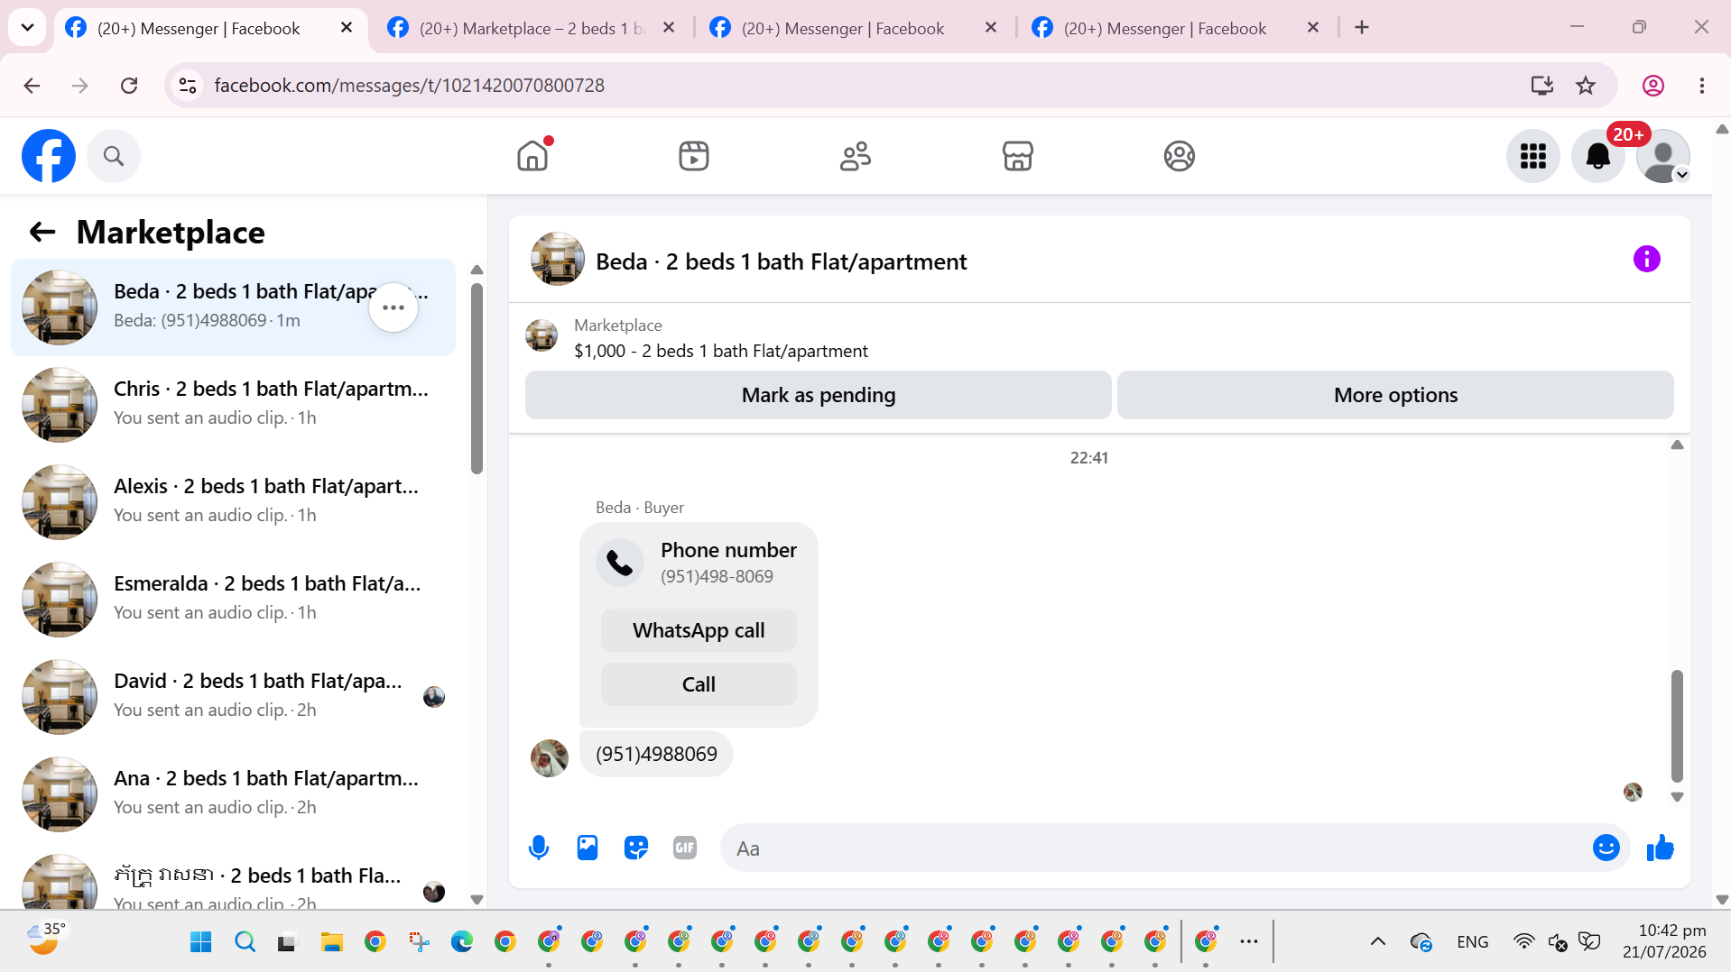Open the Groups icon in top navigation
1731x972 pixels.
point(1179,156)
